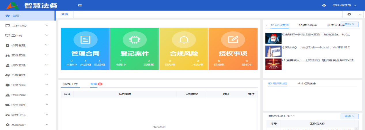Image resolution: width=365 pixels, height=130 pixels.
Task: Open the 最近办理工作 dropdown
Action: [281, 116]
